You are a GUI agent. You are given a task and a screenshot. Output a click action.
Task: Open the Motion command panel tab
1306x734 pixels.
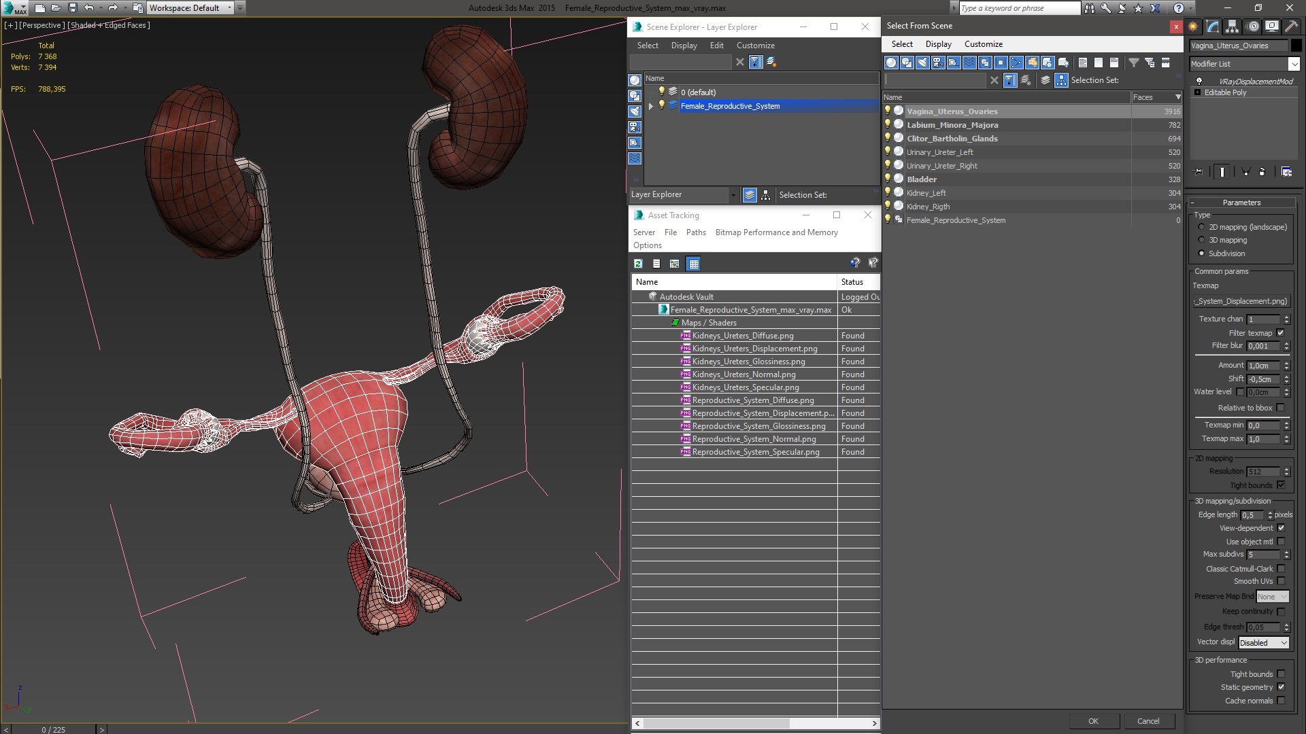point(1253,27)
